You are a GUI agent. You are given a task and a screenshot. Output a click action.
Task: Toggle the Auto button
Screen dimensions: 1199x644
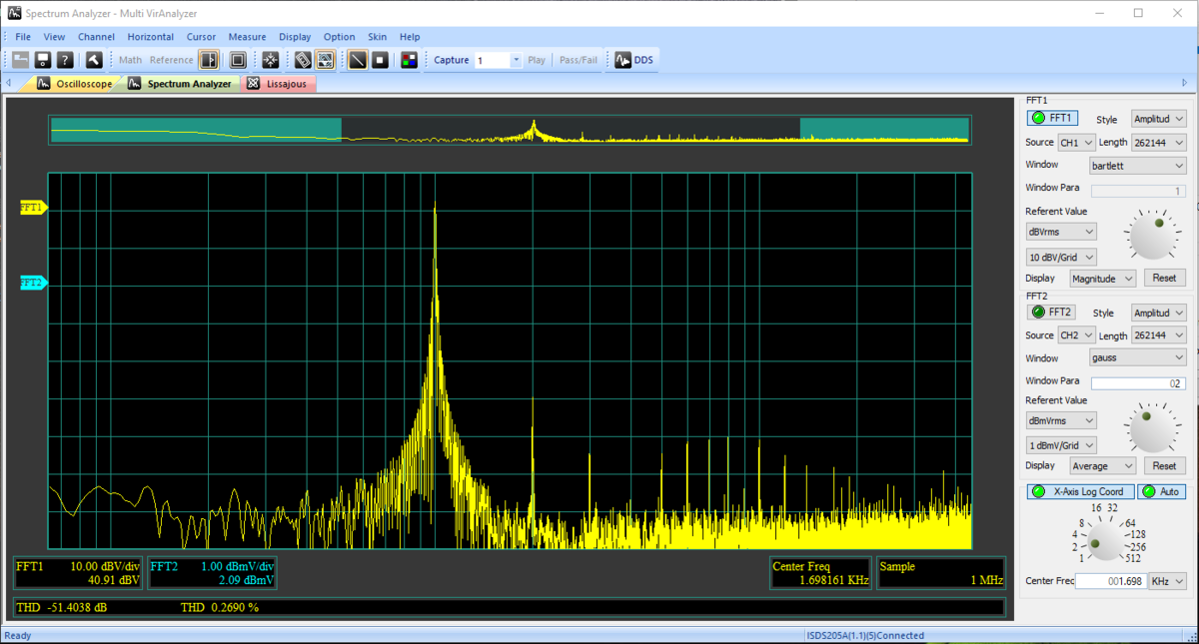[1161, 491]
